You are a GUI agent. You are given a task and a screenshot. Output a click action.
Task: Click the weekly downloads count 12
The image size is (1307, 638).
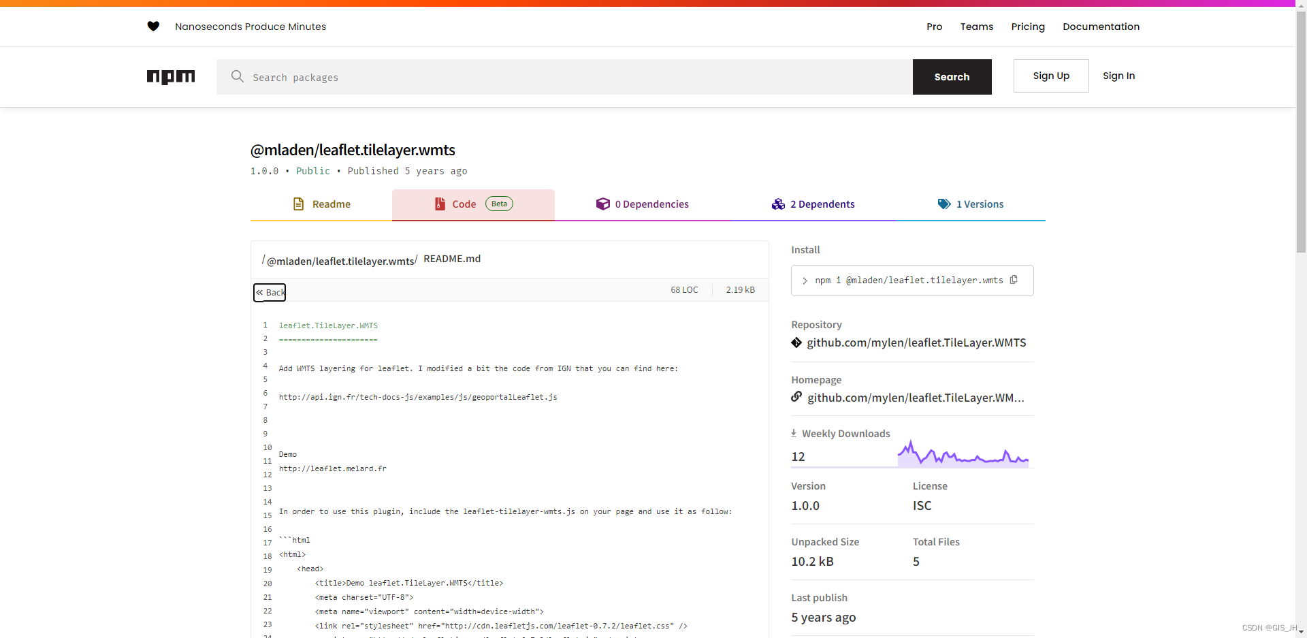coord(798,457)
